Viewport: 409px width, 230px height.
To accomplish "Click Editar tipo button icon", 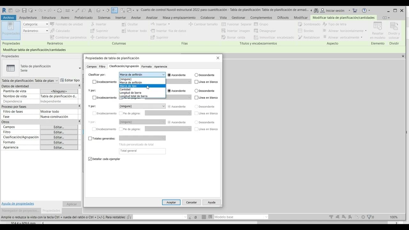I will 70,80.
